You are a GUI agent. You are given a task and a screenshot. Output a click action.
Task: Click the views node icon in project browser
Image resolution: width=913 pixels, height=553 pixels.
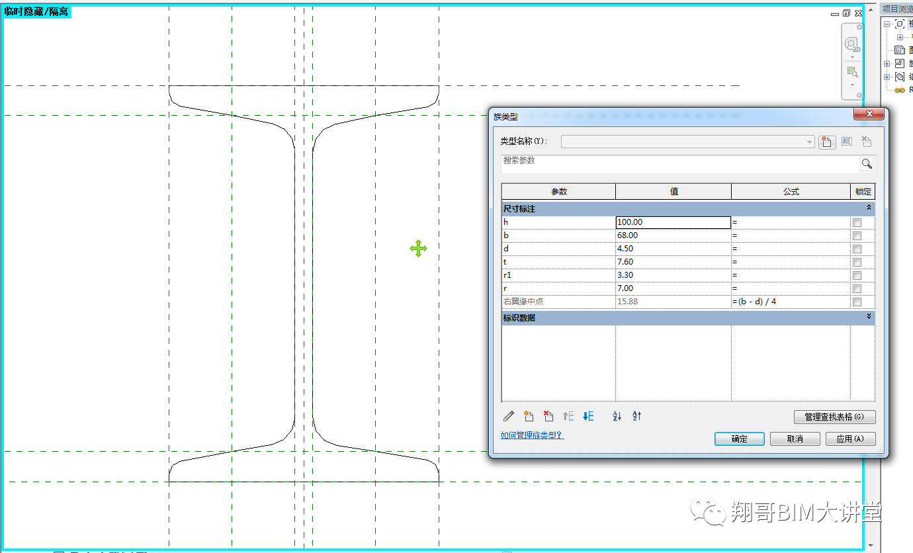899,24
